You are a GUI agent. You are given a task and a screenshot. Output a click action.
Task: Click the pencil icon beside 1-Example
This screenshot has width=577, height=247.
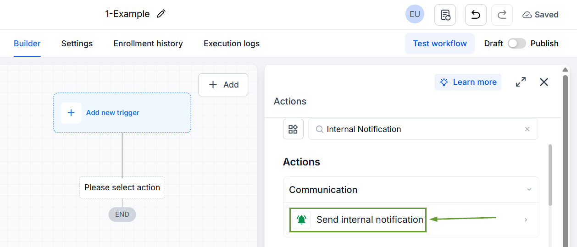161,14
